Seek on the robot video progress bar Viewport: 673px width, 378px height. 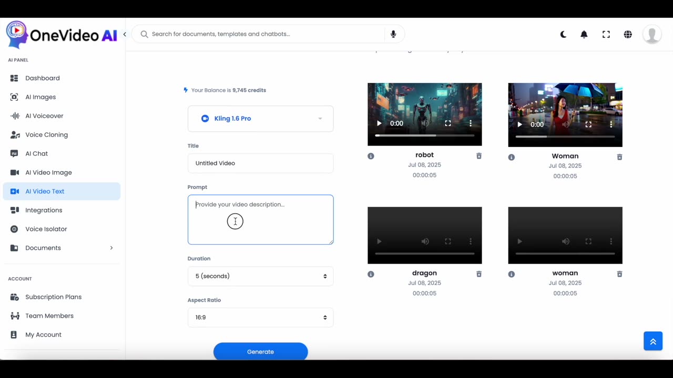pos(425,135)
